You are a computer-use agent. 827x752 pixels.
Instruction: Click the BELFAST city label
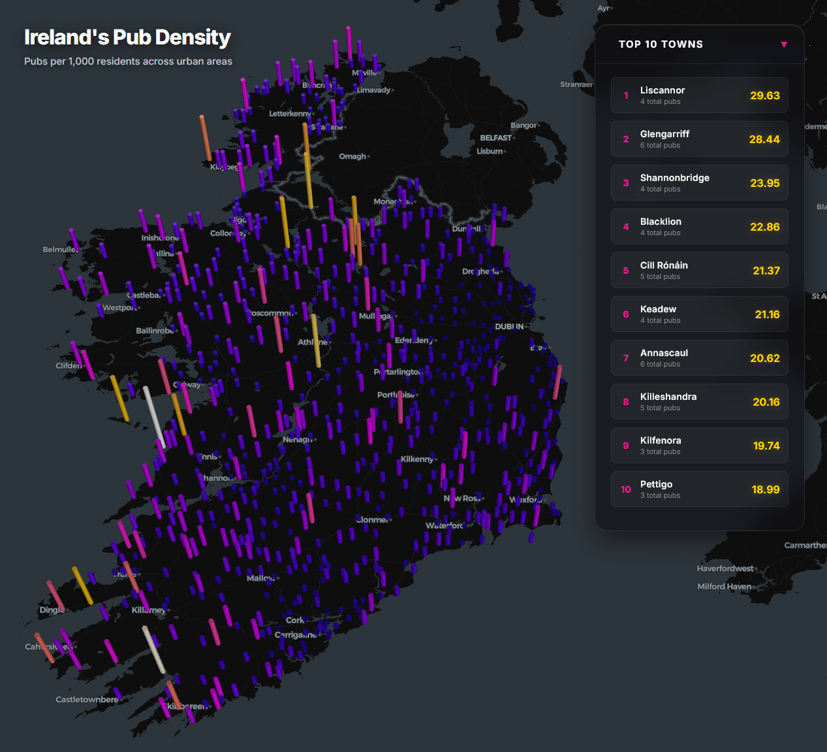click(x=495, y=138)
